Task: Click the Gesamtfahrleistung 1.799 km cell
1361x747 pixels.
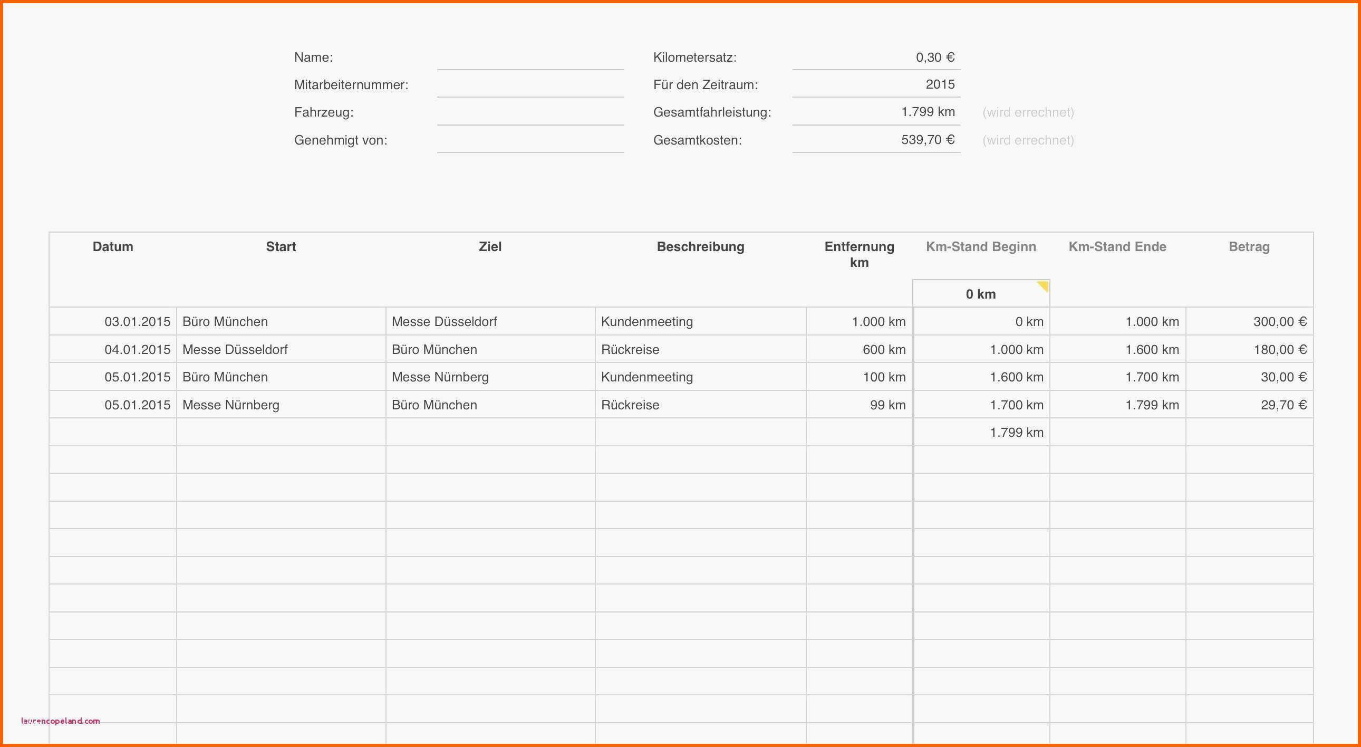Action: click(x=876, y=112)
